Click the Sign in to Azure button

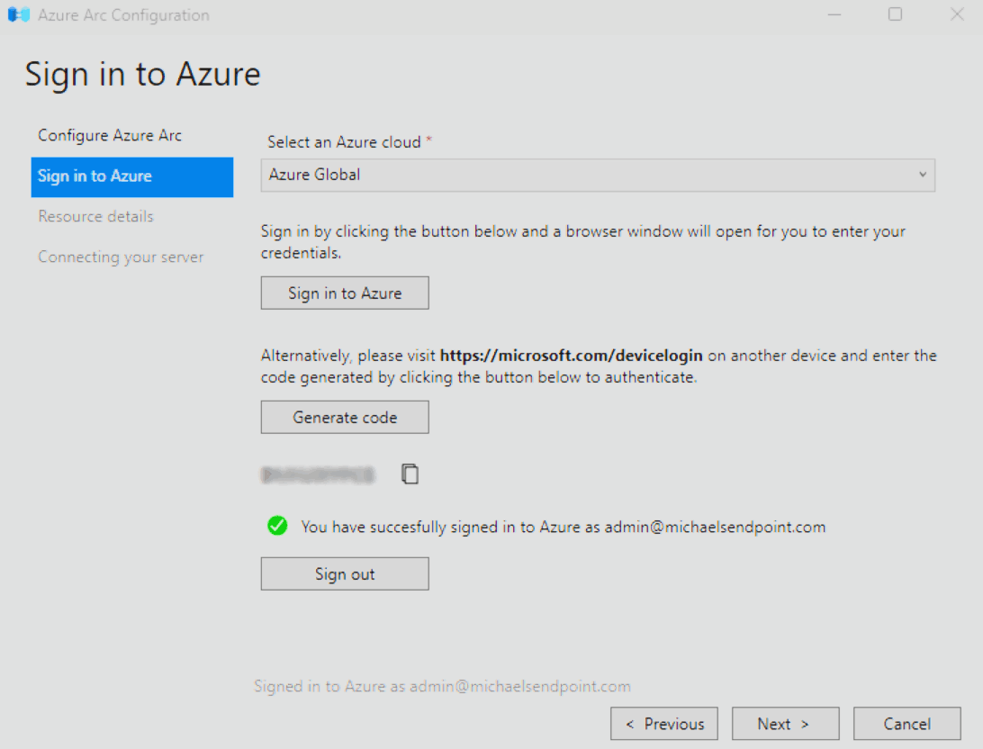pos(345,293)
